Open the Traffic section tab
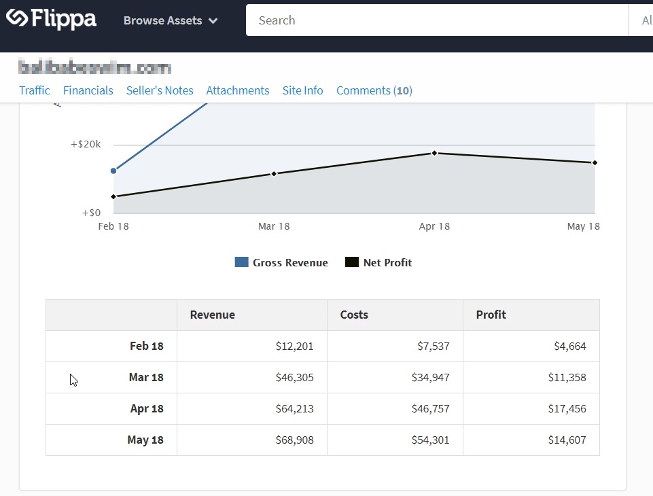Viewport: 653px width, 496px height. tap(35, 90)
